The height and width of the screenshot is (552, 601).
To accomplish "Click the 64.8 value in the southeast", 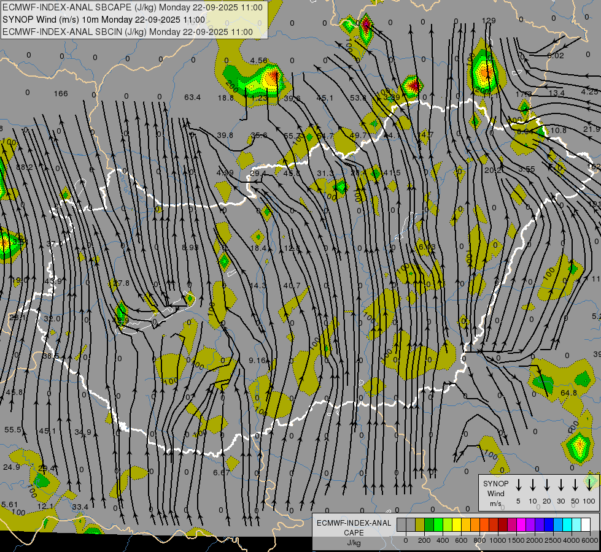I will click(568, 393).
